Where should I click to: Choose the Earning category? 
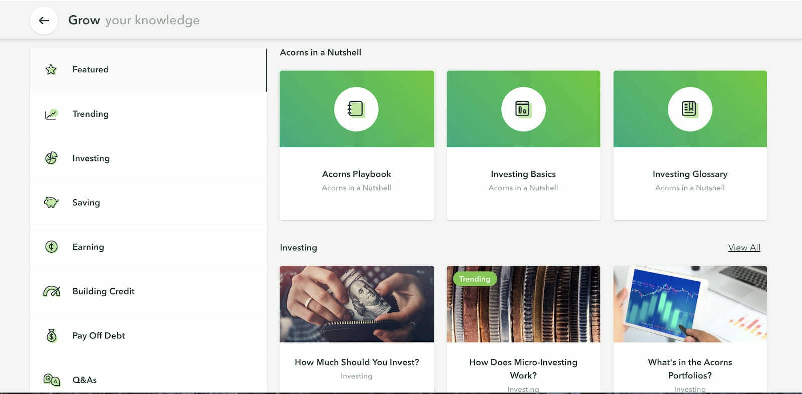point(148,247)
